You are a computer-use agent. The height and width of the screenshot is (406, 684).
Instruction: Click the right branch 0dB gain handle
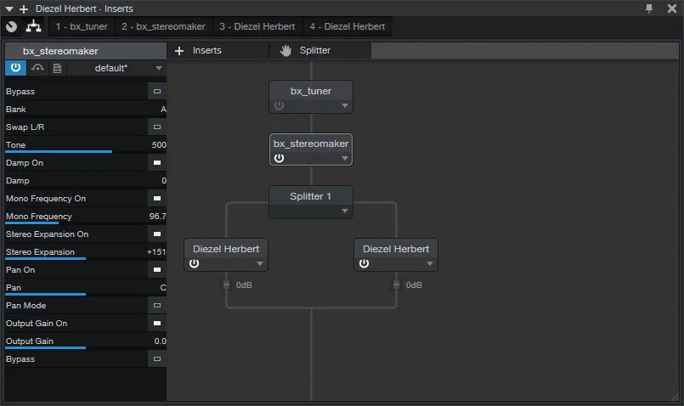tap(397, 285)
